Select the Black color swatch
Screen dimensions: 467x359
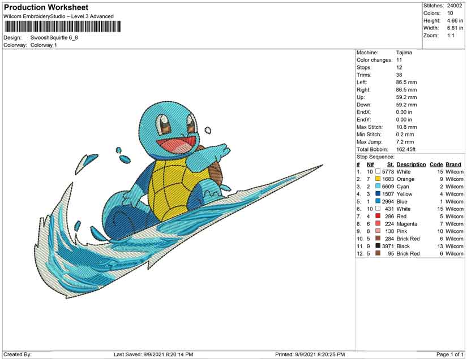pyautogui.click(x=378, y=246)
